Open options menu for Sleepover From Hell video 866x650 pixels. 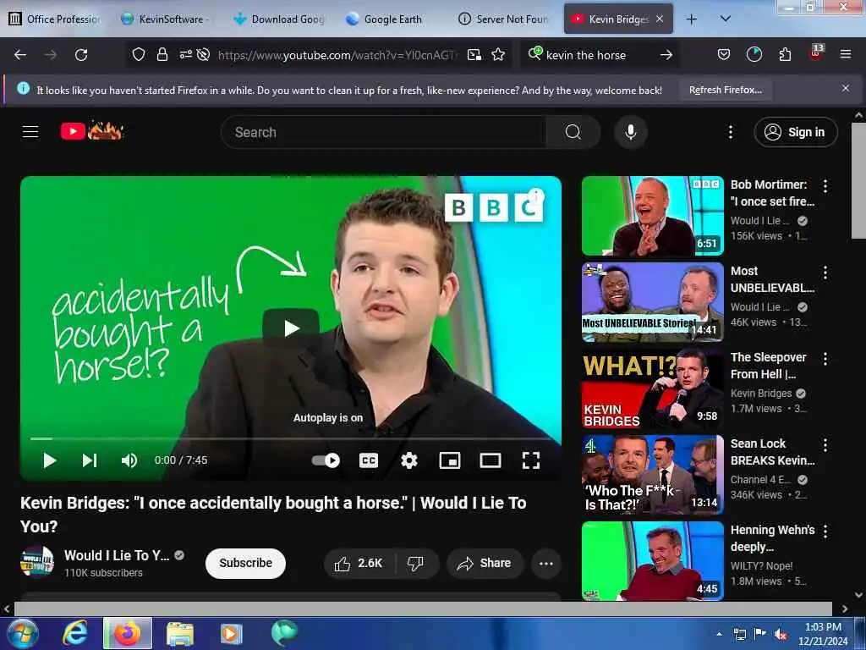tap(825, 359)
